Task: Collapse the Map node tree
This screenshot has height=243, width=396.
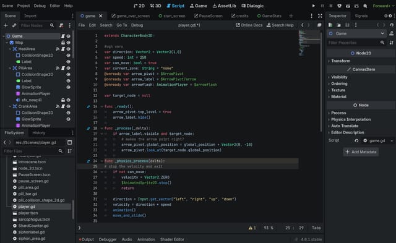Action: tap(7, 43)
